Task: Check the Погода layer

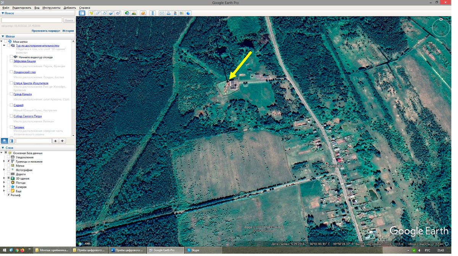Action: tap(8, 182)
